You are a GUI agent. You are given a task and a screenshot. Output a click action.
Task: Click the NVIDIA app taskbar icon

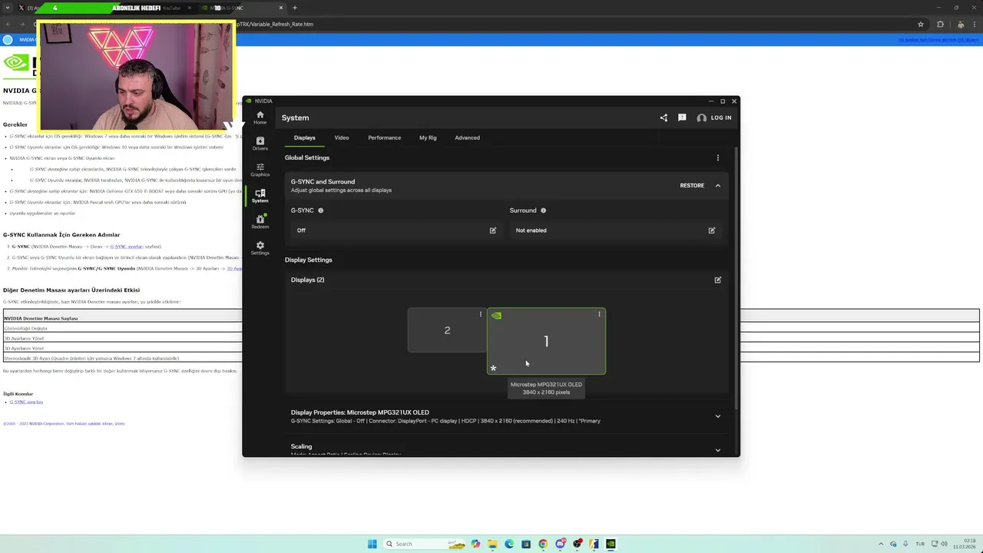(x=611, y=544)
